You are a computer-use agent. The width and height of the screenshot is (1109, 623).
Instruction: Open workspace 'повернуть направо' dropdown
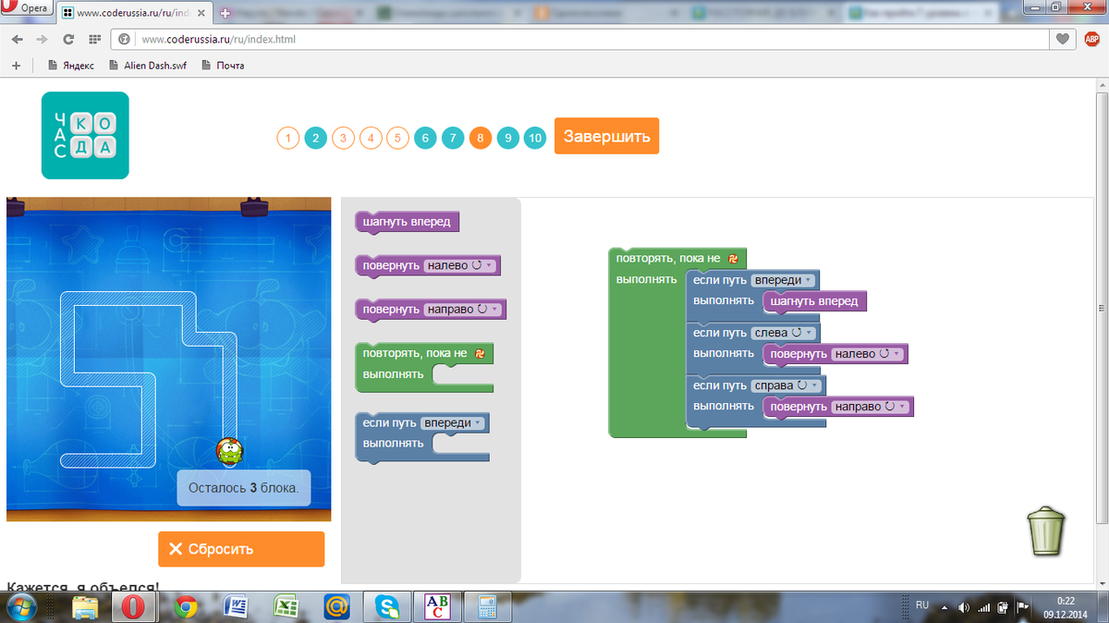coord(870,407)
